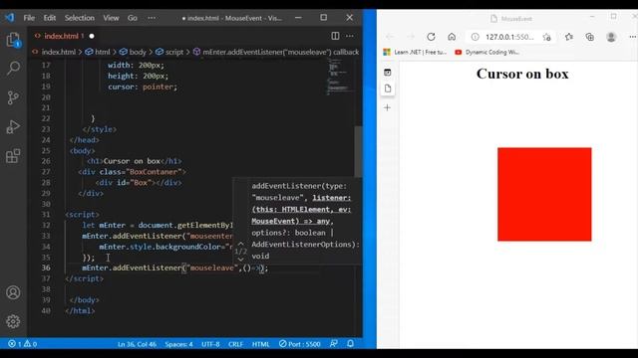The height and width of the screenshot is (358, 638).
Task: Click the tab actions icon in Edge sidebar
Action: (388, 73)
